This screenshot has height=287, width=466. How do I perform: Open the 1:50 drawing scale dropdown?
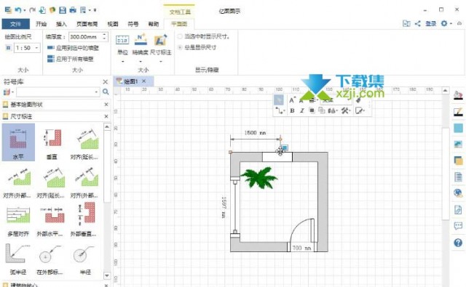pos(36,48)
